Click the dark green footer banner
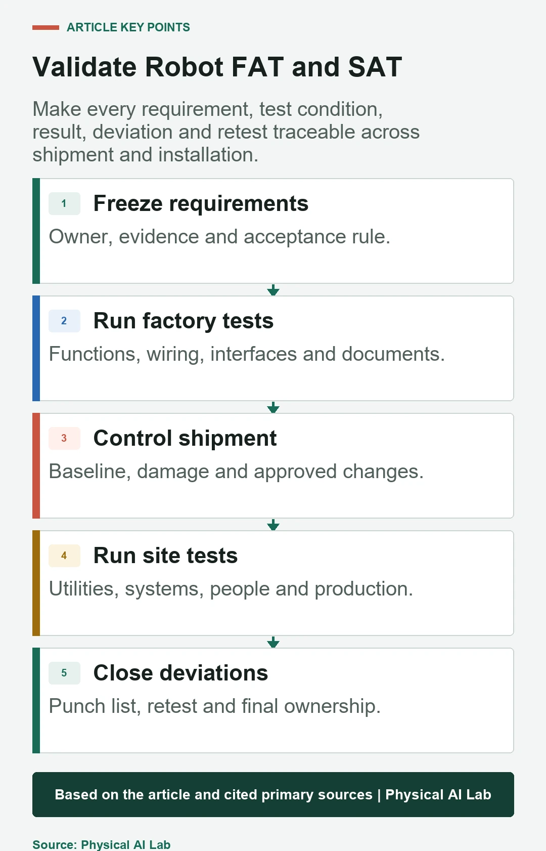 [273, 794]
